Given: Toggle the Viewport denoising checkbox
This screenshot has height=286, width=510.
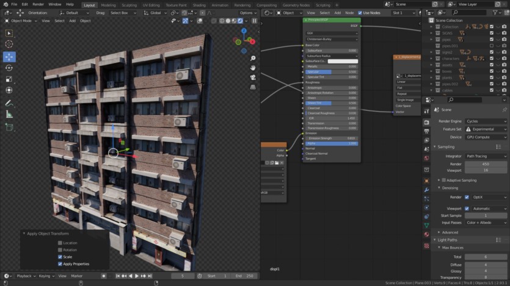Looking at the screenshot, I should coord(467,209).
